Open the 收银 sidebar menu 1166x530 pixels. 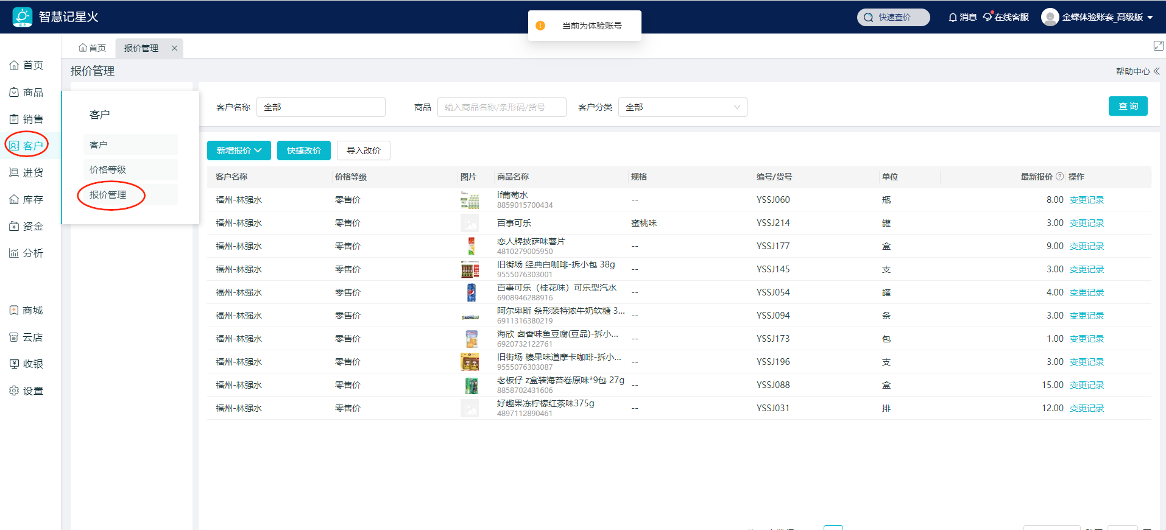coord(27,364)
